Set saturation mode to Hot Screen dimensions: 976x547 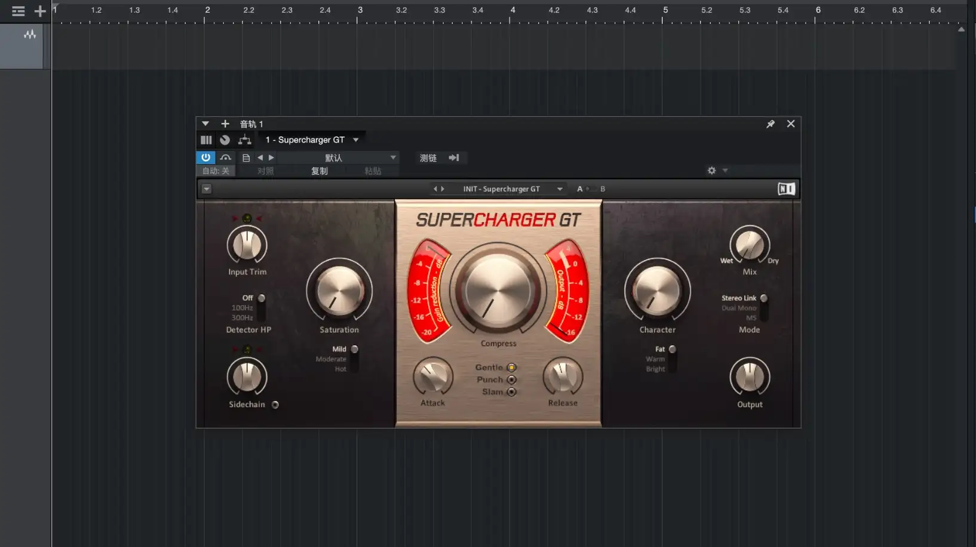(x=354, y=369)
